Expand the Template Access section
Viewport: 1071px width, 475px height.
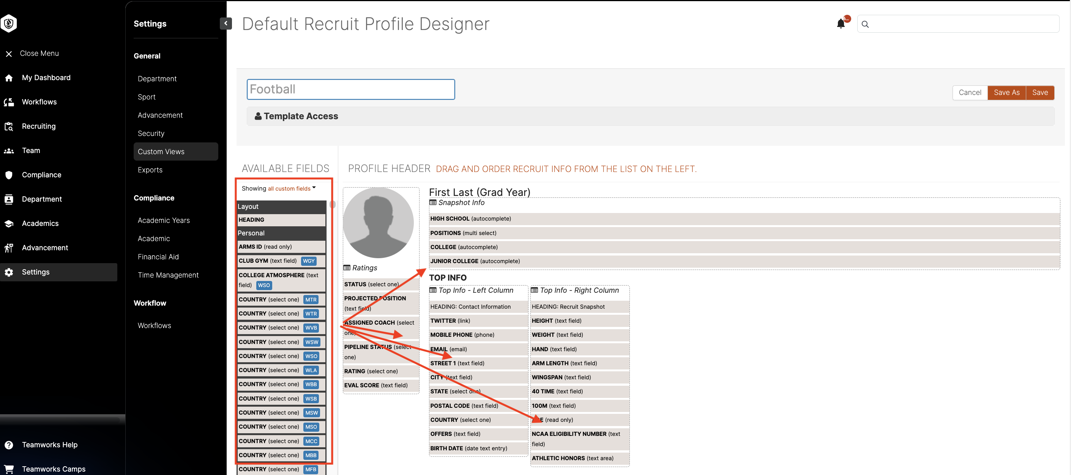[x=650, y=116]
